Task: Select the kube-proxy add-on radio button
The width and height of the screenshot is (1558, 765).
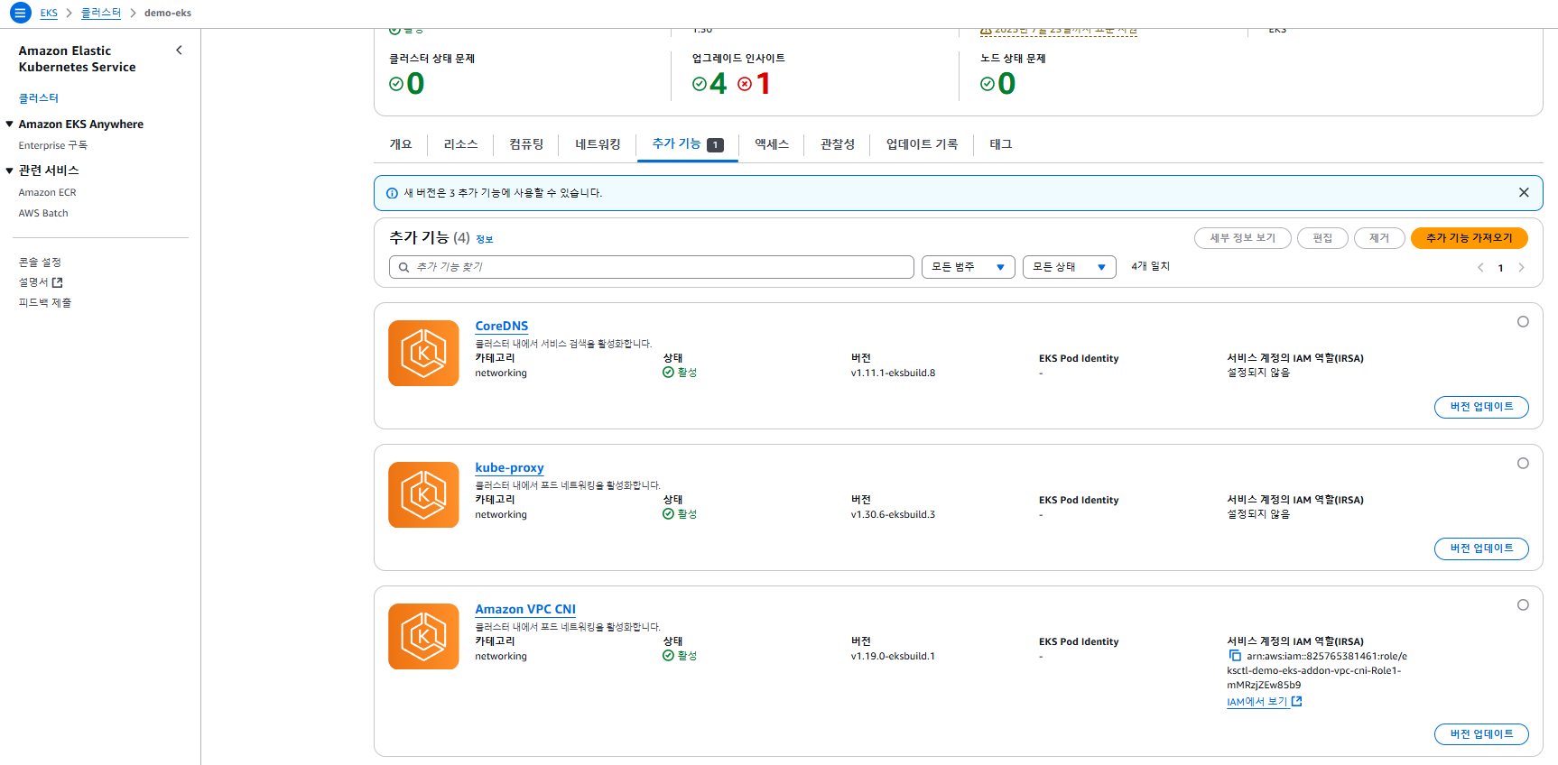Action: [1523, 463]
